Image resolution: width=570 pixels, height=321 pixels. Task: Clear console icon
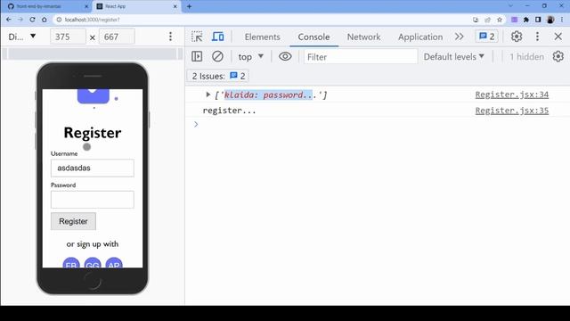coord(217,56)
